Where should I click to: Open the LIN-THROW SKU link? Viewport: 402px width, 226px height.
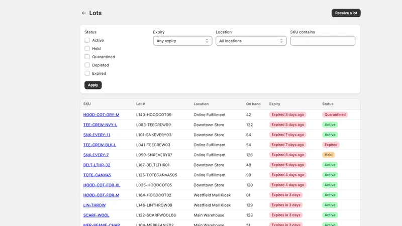(x=94, y=205)
